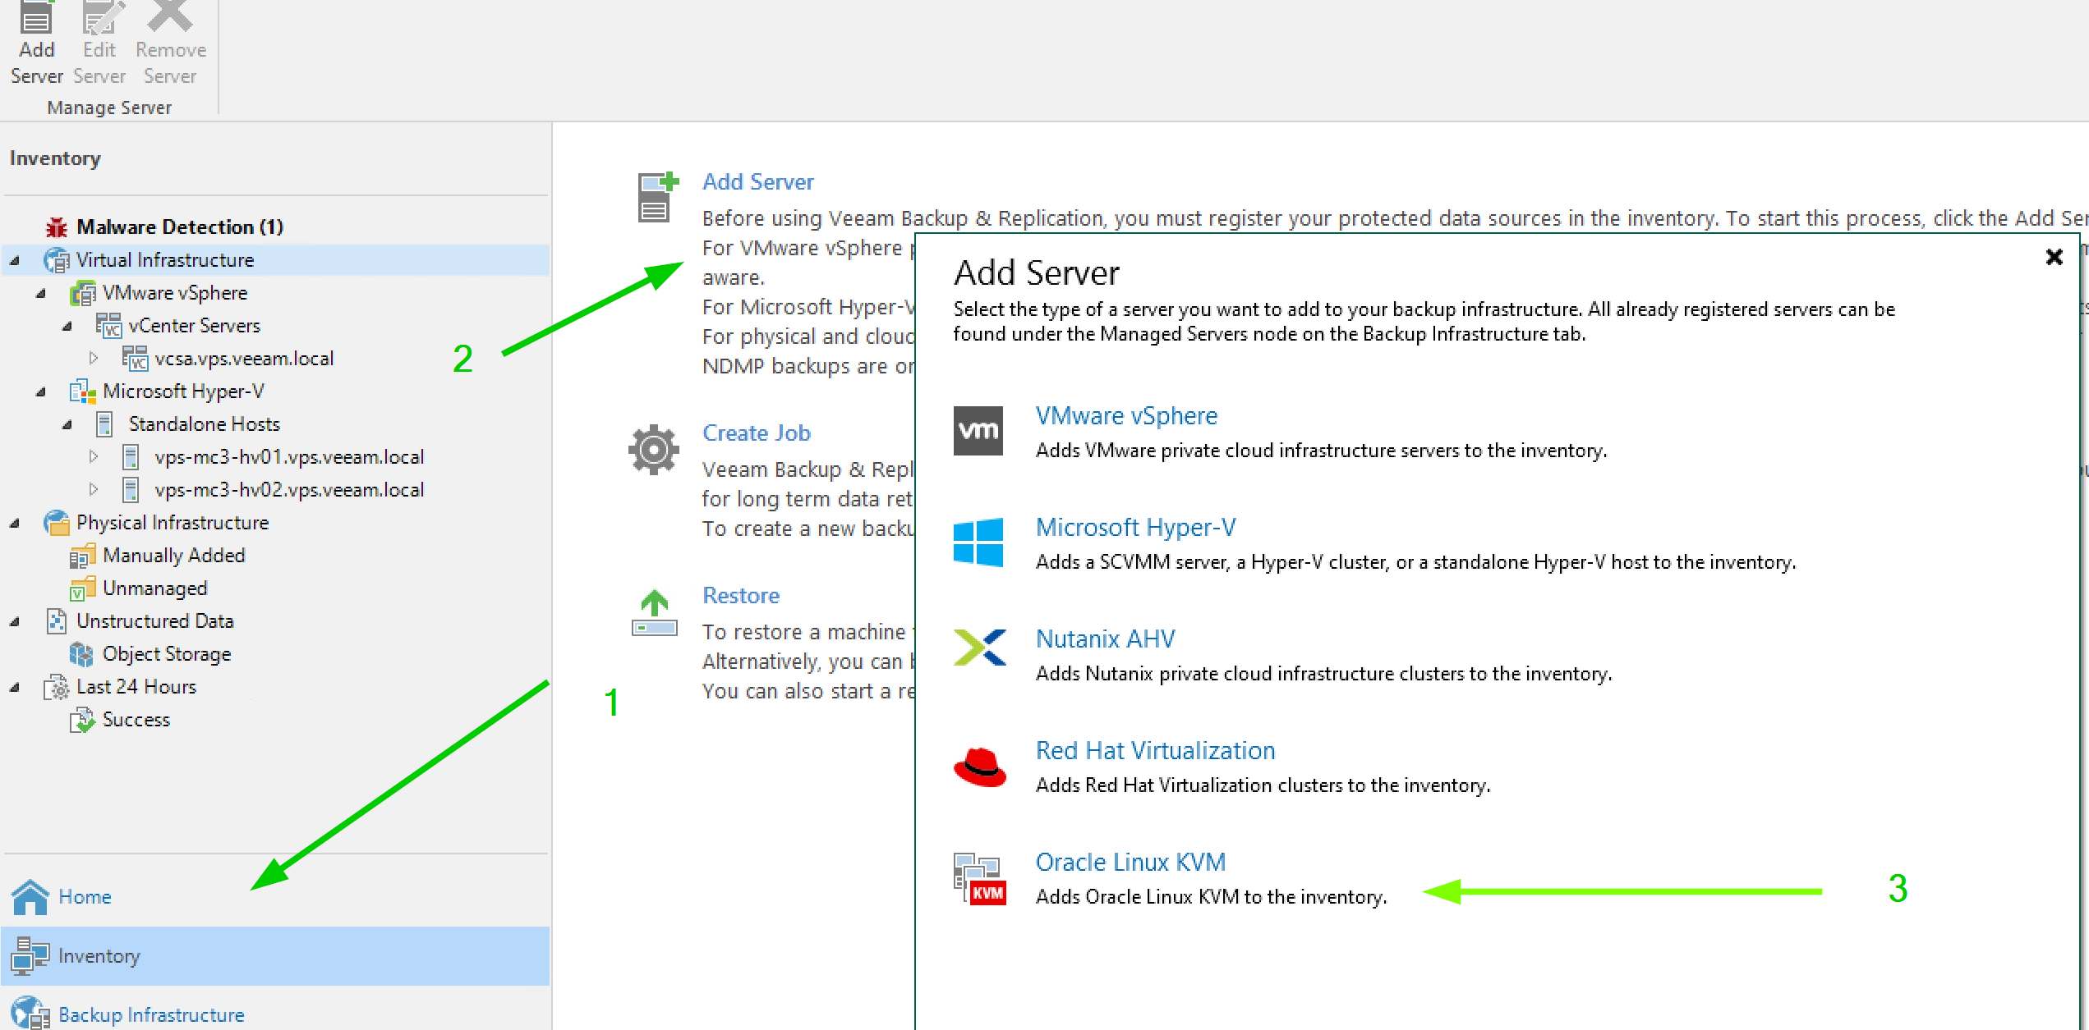Click the Malware Detection bug icon
The image size is (2089, 1030).
tap(57, 227)
